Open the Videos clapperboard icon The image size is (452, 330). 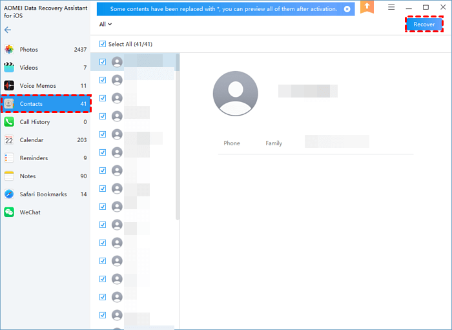coord(9,68)
